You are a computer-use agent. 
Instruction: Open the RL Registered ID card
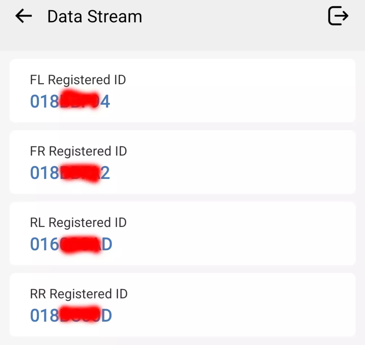(x=225, y=233)
